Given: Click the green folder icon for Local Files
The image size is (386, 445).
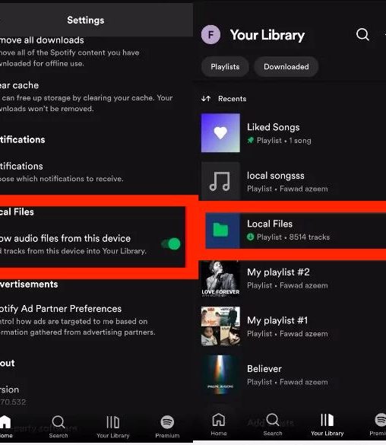Looking at the screenshot, I should point(220,230).
